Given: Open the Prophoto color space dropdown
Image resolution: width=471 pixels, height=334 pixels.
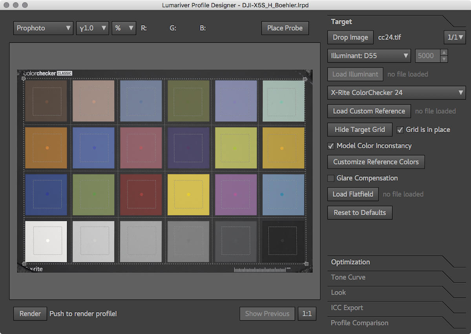Looking at the screenshot, I should (43, 28).
